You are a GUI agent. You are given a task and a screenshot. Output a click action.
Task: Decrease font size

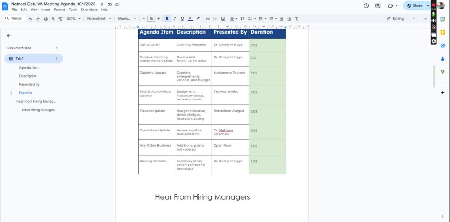tap(144, 19)
